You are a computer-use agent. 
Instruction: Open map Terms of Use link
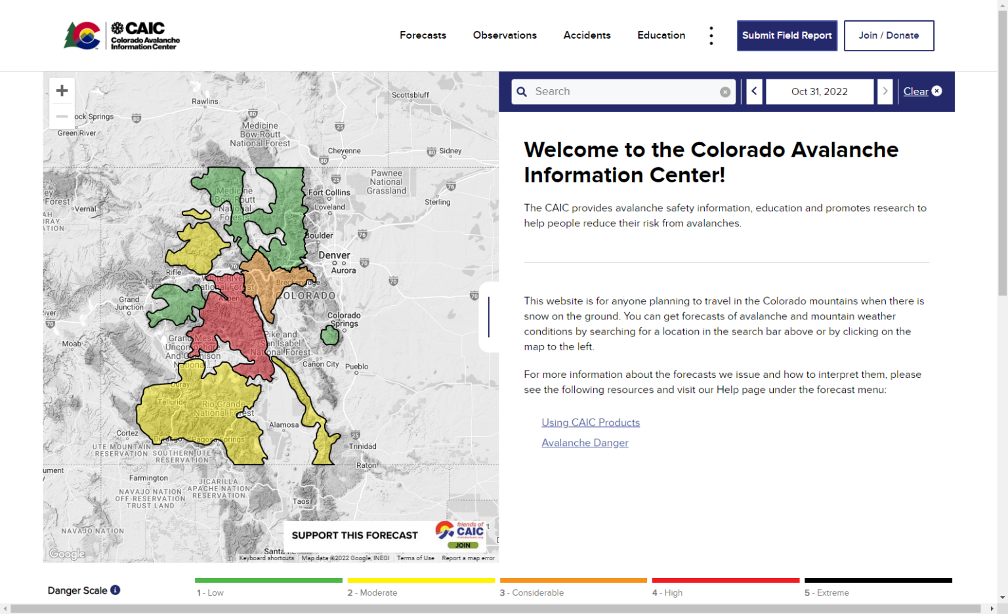[x=415, y=558]
